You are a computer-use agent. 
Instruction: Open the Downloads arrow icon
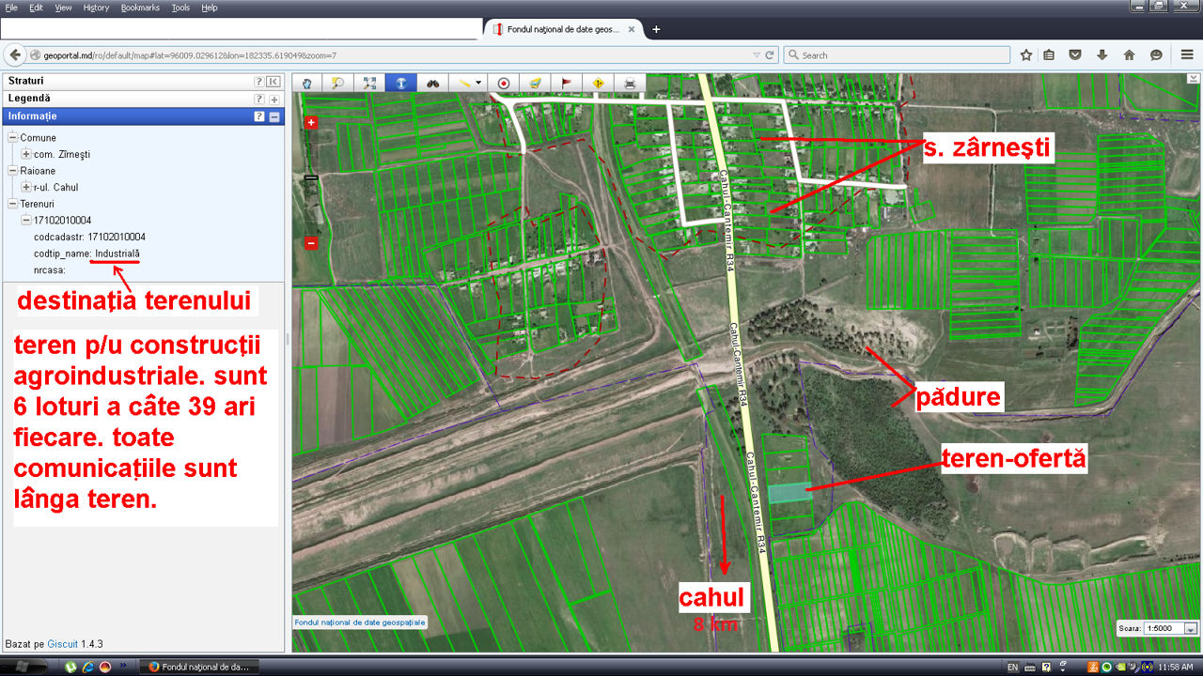1102,55
